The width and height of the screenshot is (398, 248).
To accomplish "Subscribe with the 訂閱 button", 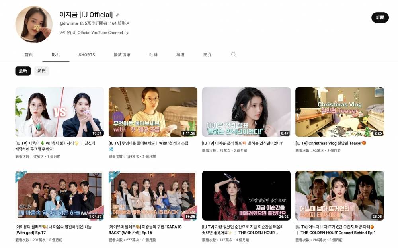I will point(380,17).
